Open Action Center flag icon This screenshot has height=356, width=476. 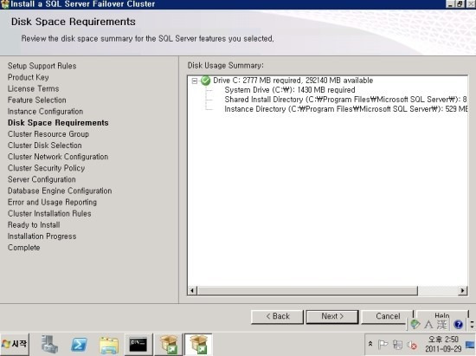tap(383, 345)
